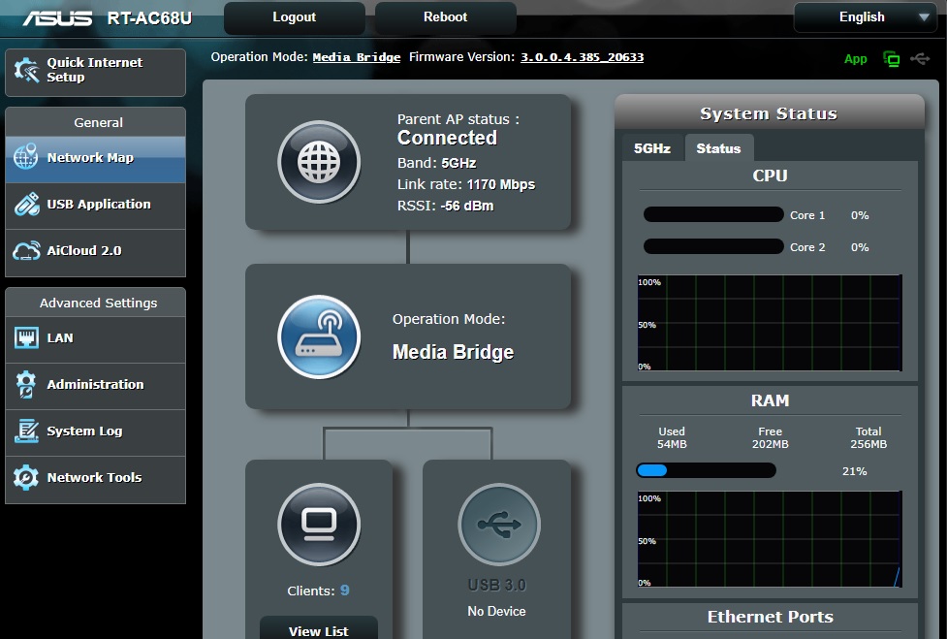Click the Connected status text
947x639 pixels.
click(447, 138)
